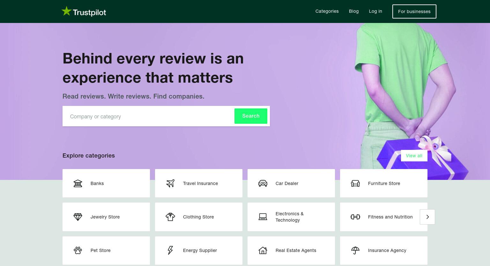This screenshot has width=490, height=266.
Task: Click the View all categories button
Action: 414,156
